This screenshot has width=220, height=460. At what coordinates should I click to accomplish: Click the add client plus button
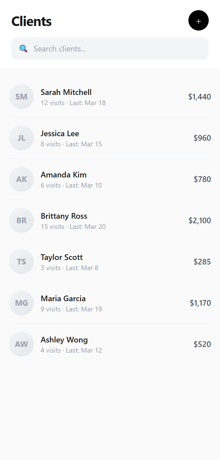pos(198,21)
